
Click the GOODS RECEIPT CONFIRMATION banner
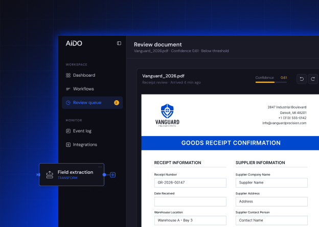pos(230,143)
